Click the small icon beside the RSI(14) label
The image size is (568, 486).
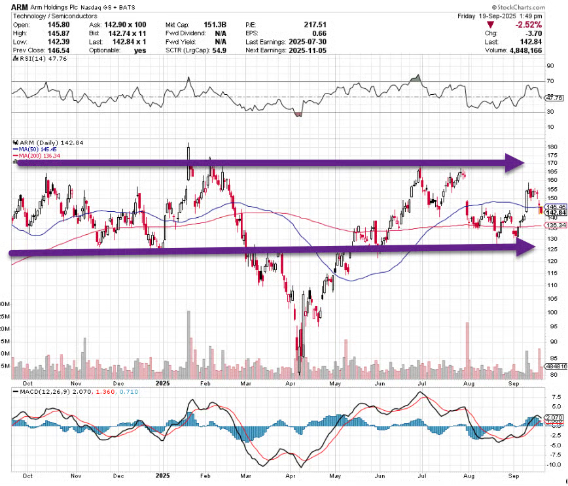(x=16, y=59)
